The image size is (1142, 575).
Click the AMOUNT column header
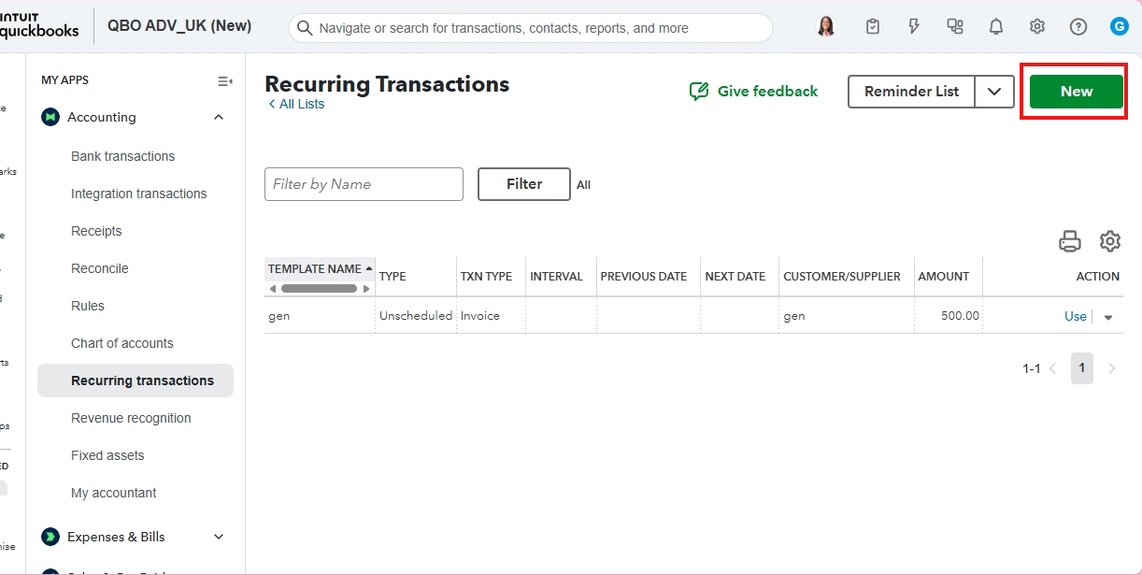pos(944,277)
